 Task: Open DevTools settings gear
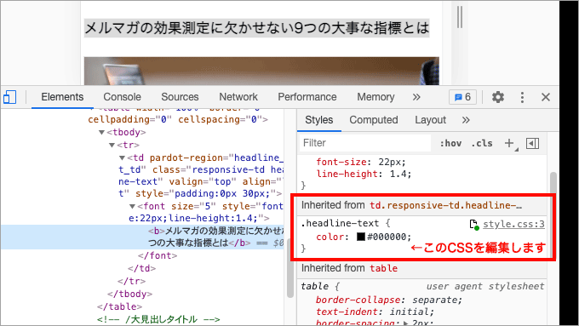click(x=498, y=97)
